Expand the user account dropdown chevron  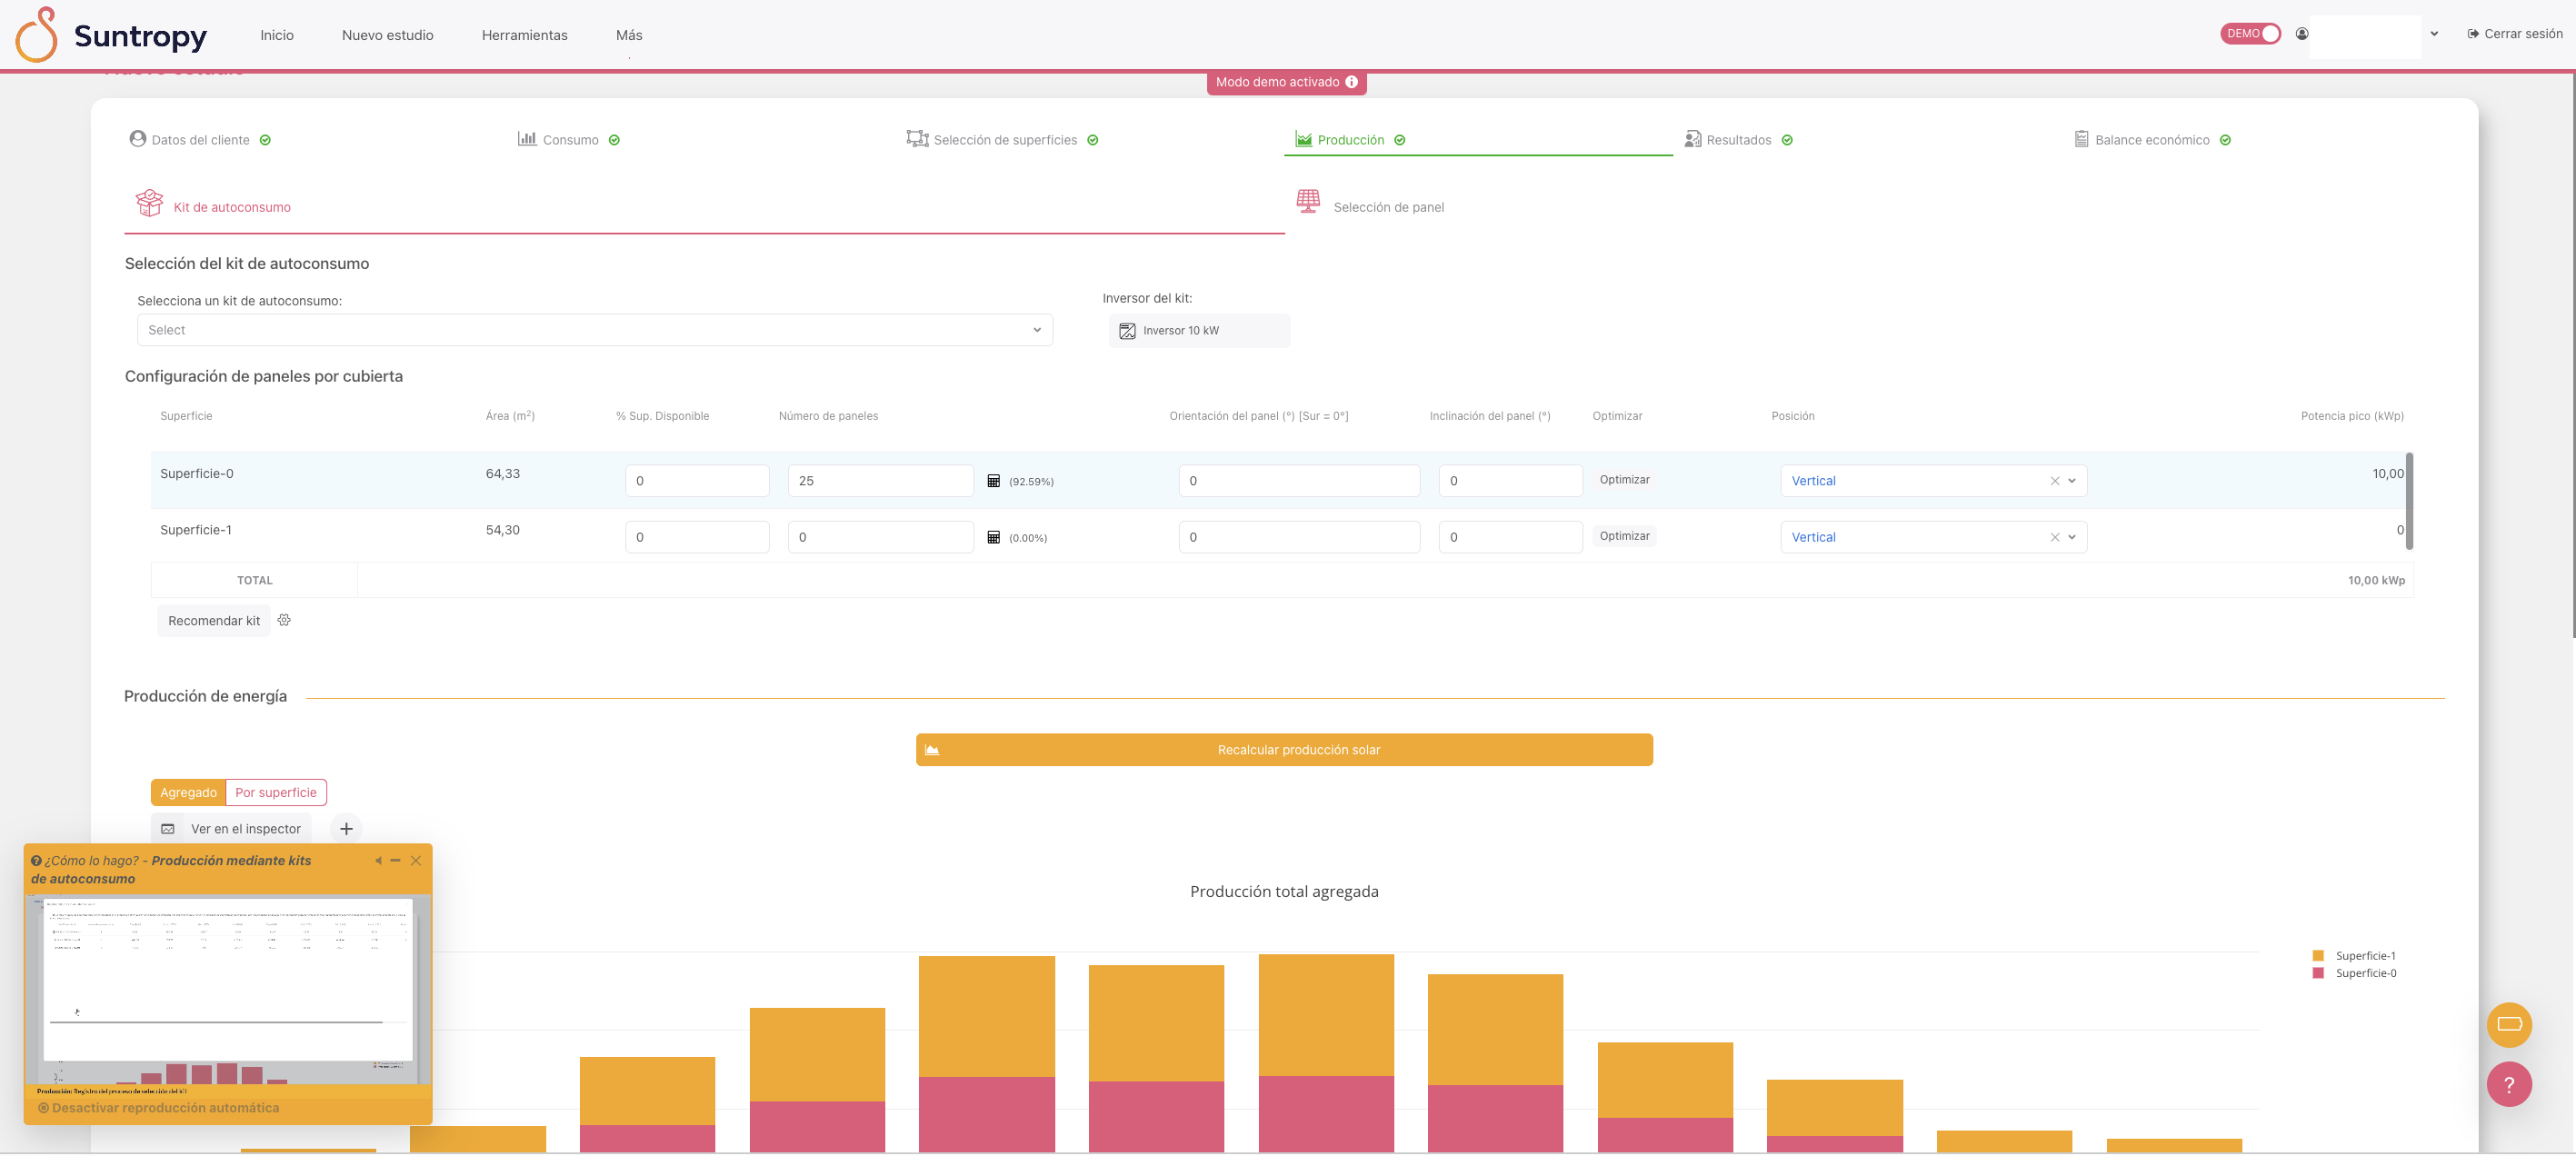[x=2434, y=34]
